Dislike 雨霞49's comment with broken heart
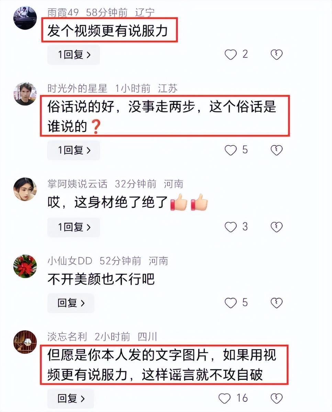This screenshot has width=332, height=412. [276, 55]
